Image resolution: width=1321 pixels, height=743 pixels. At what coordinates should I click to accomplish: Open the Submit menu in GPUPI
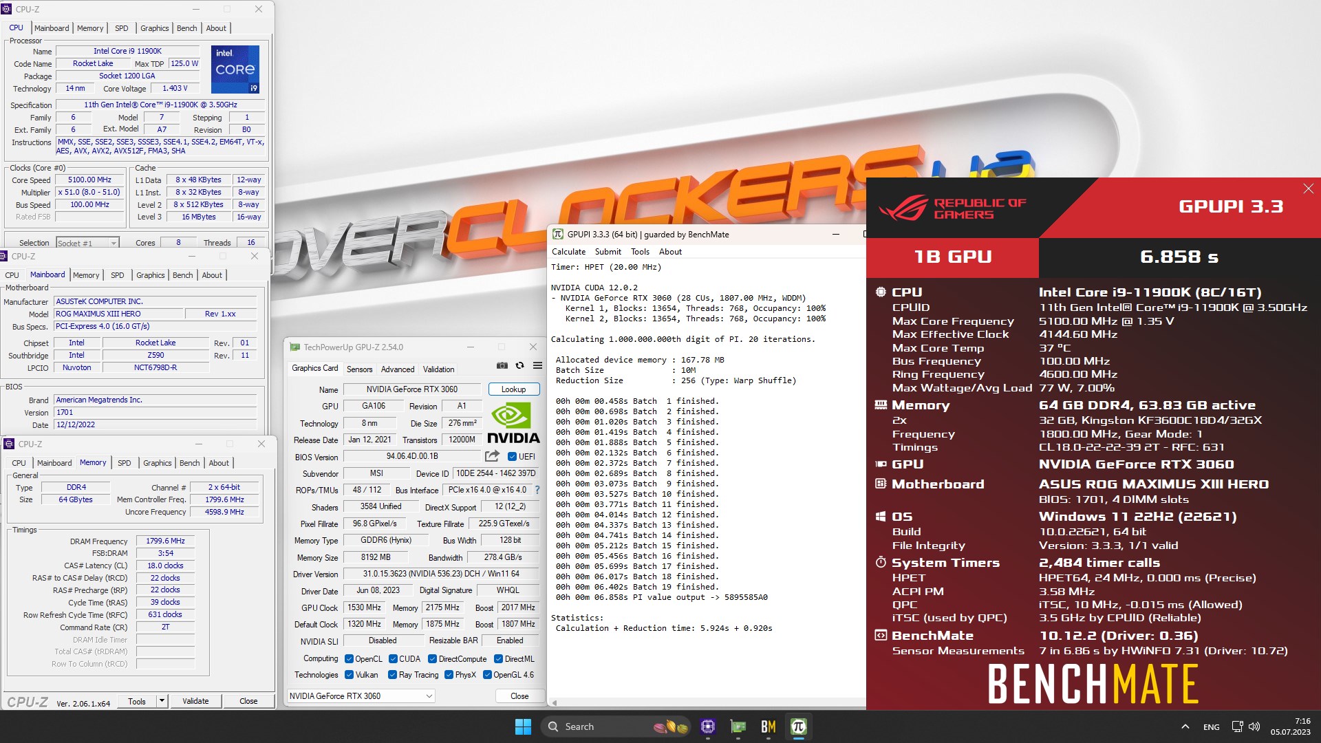[608, 252]
